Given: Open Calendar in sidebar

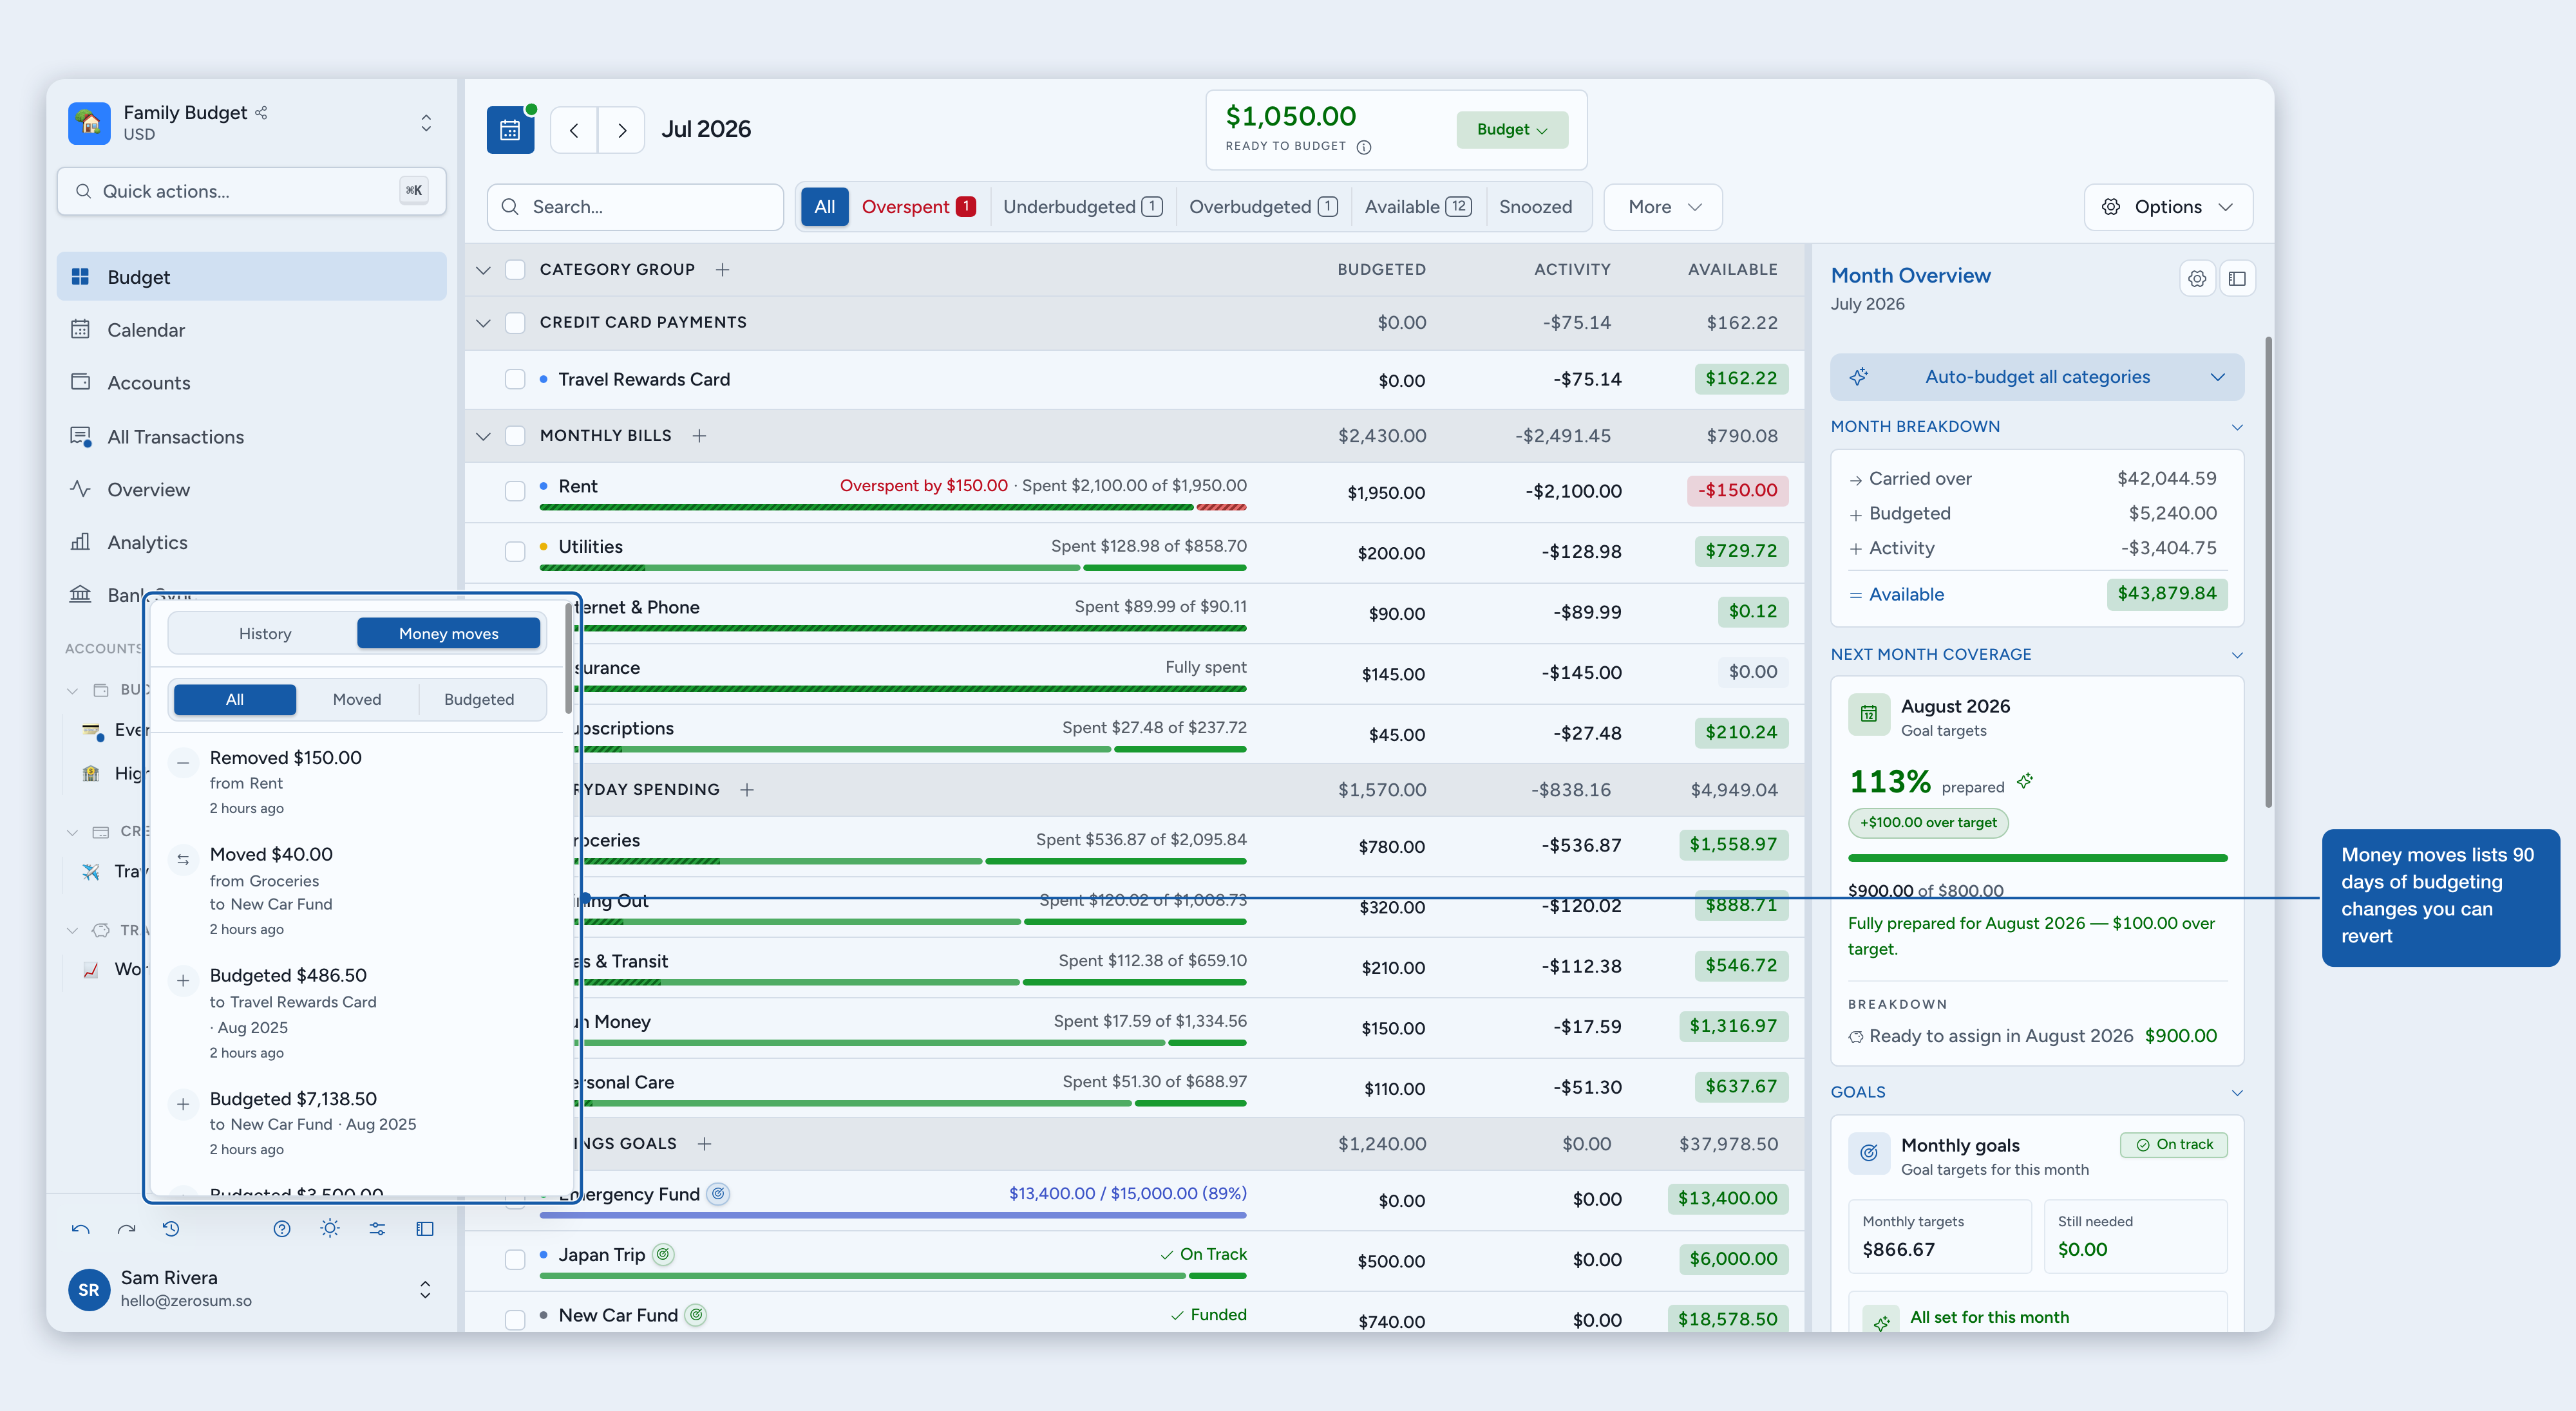Looking at the screenshot, I should (x=252, y=330).
